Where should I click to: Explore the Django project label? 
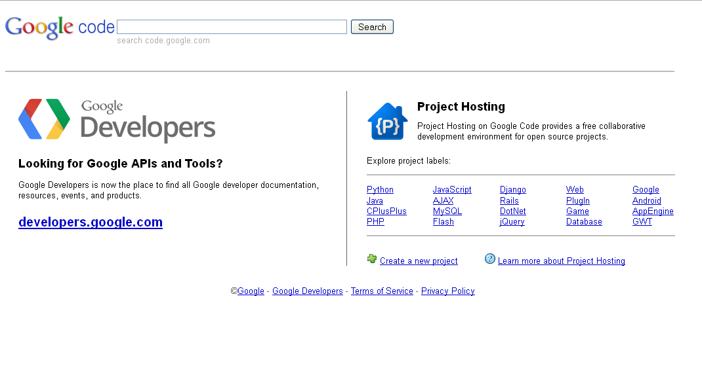(512, 189)
